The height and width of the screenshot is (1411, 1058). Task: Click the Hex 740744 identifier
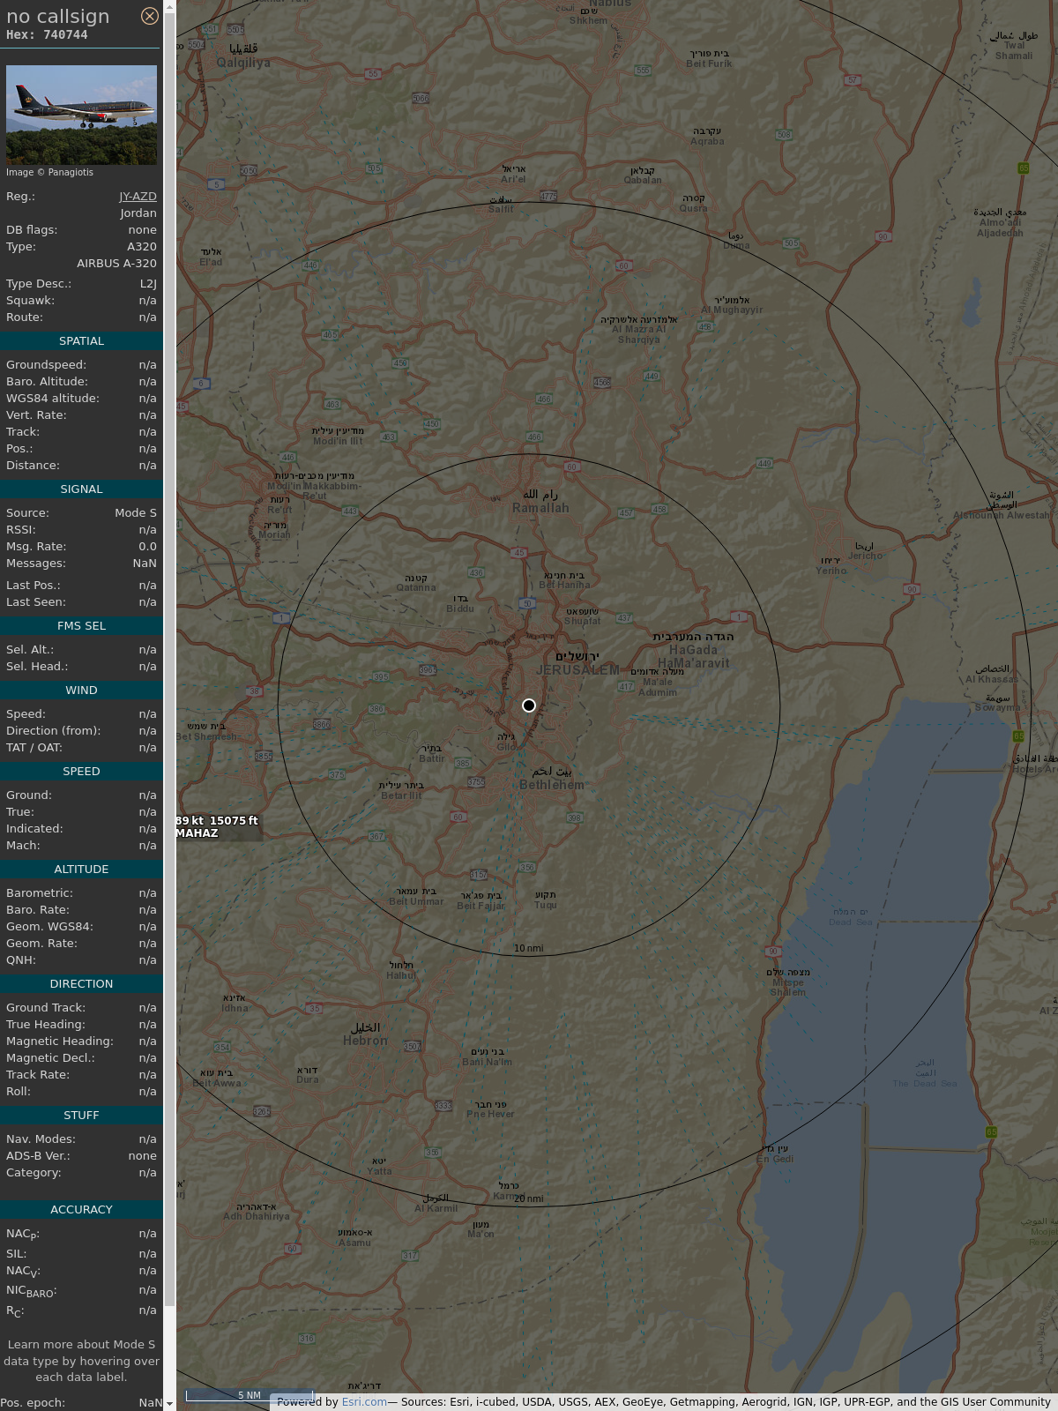[x=47, y=35]
